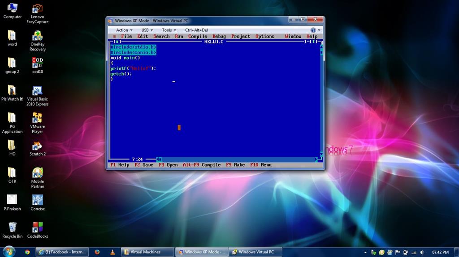This screenshot has width=459, height=257.
Task: Select the HO folder icon
Action: click(12, 148)
